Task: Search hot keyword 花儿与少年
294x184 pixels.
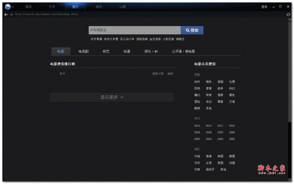Action: 127,39
